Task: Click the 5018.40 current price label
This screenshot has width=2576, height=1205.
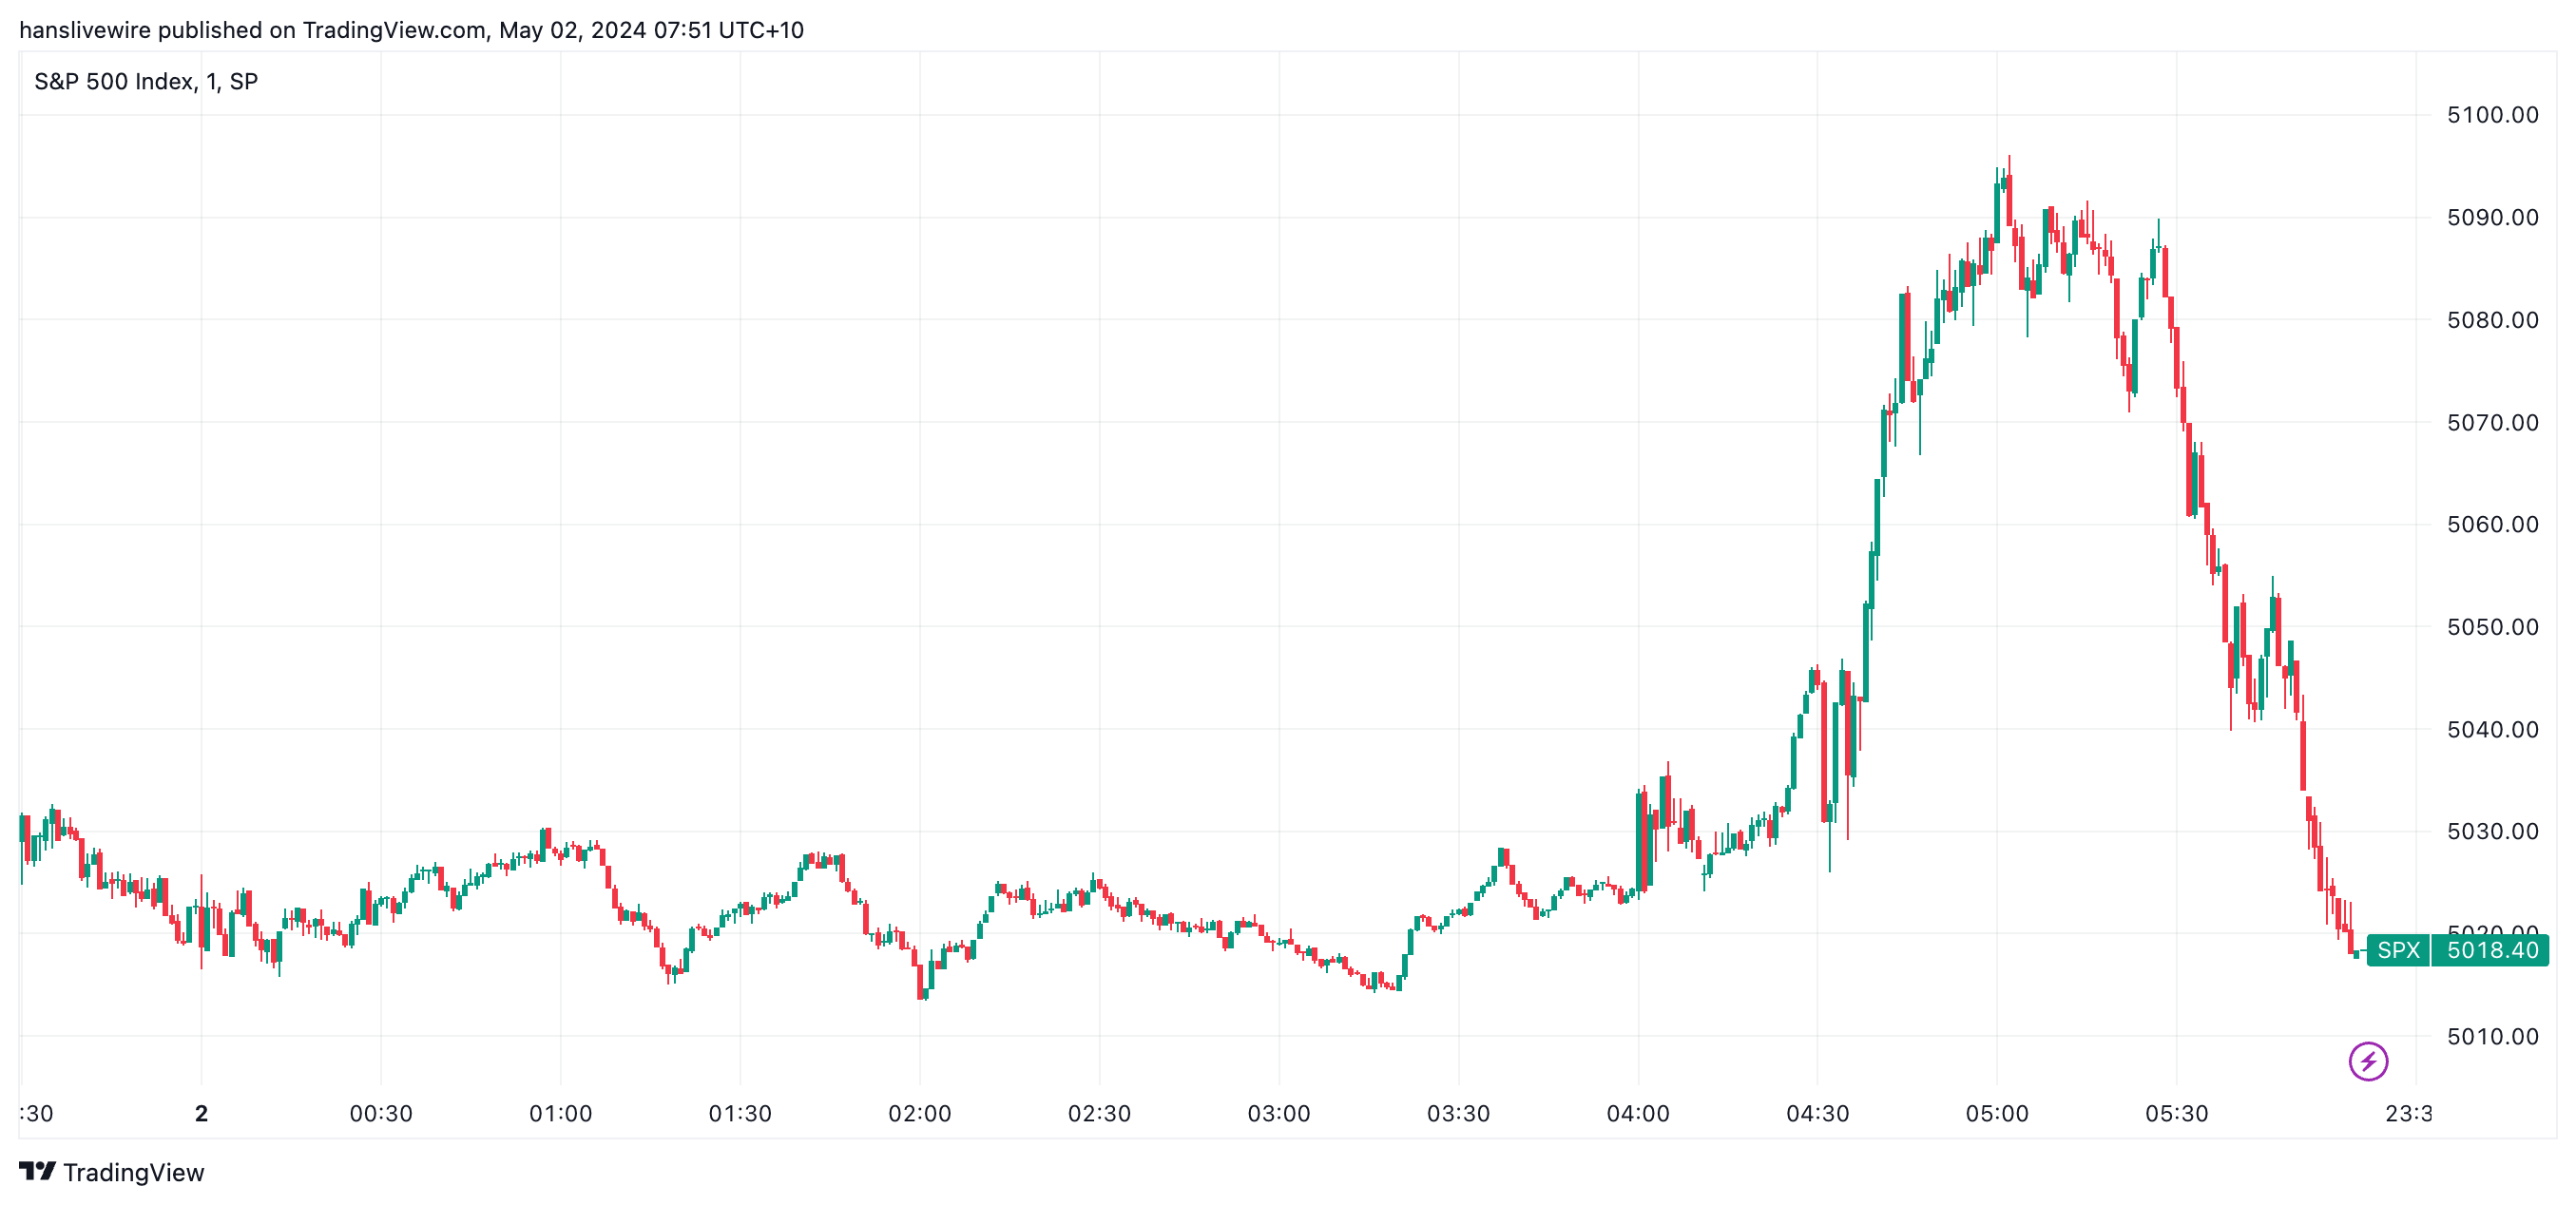Action: (2491, 950)
